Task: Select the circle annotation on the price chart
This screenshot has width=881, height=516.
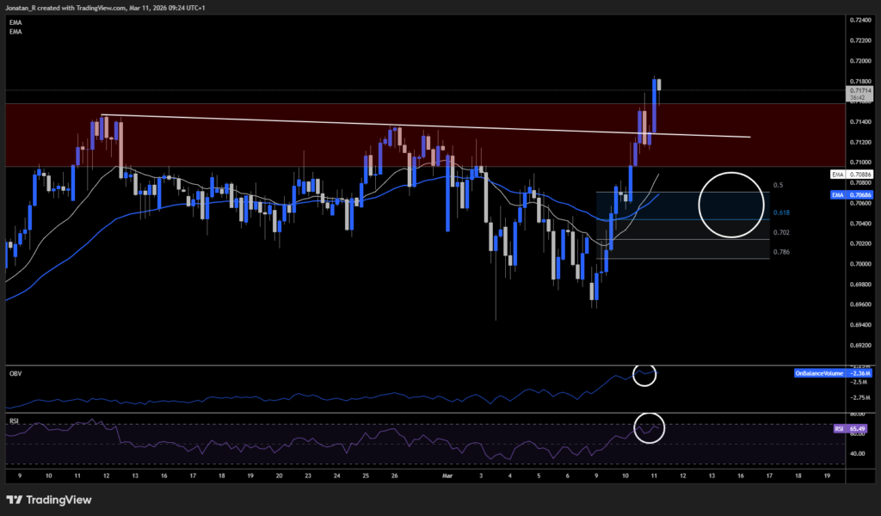Action: pos(730,206)
